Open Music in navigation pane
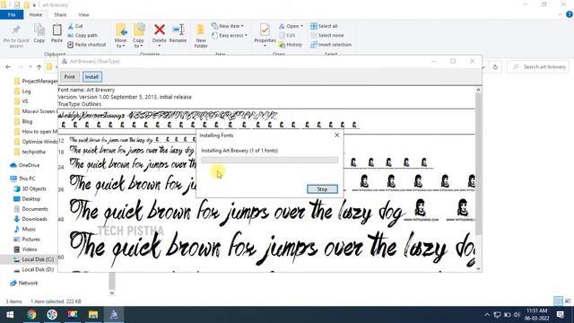 point(24,229)
